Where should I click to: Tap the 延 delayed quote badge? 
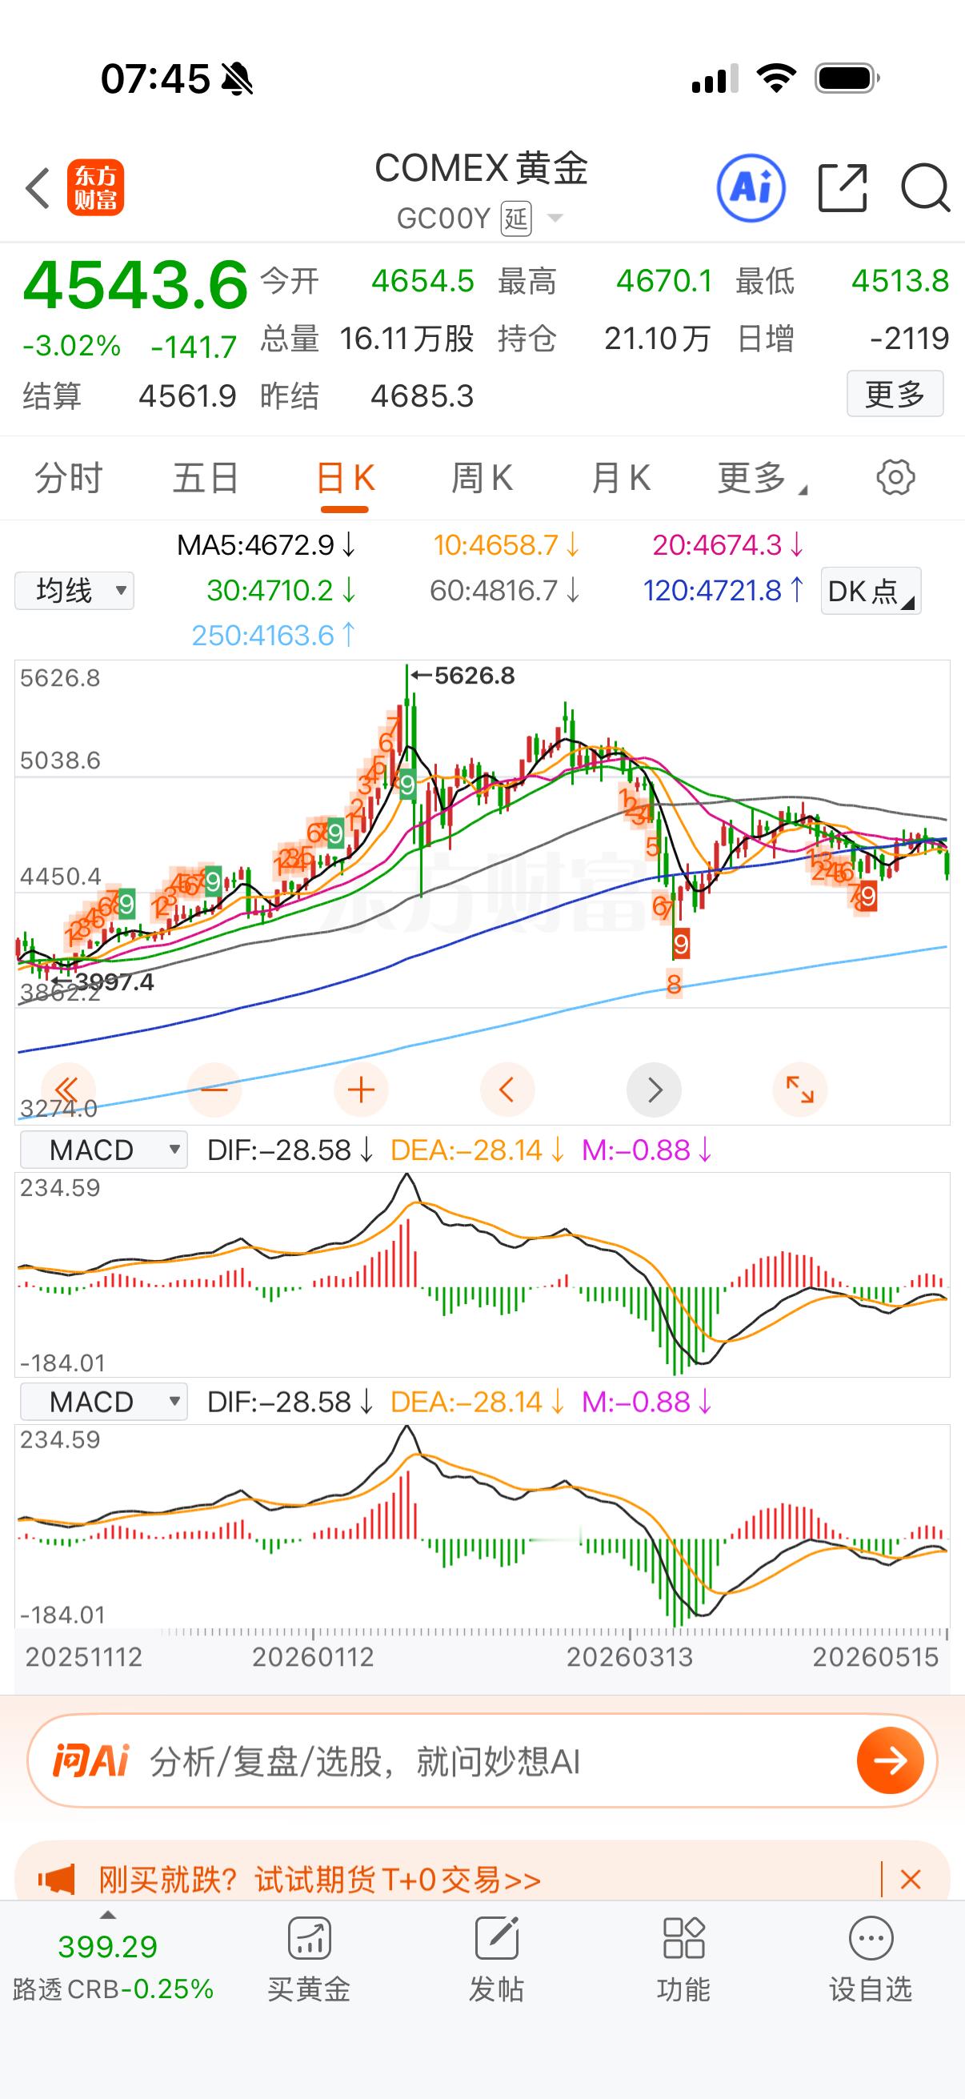click(x=515, y=218)
